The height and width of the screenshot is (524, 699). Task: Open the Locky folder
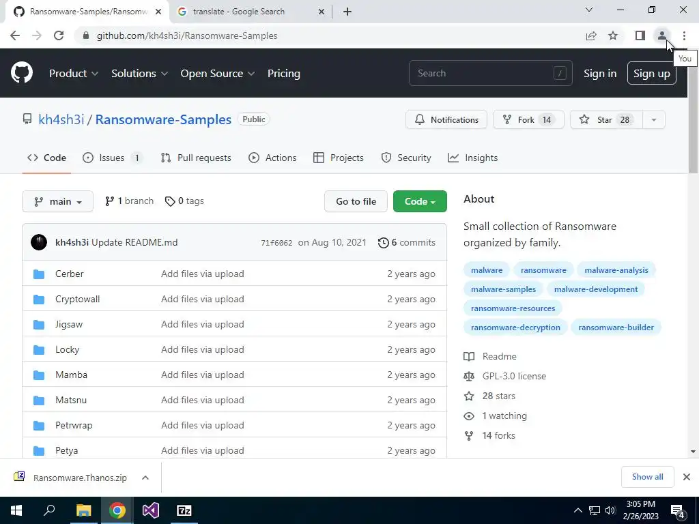68,350
